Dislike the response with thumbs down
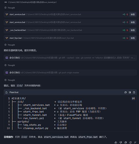 click(121, 142)
